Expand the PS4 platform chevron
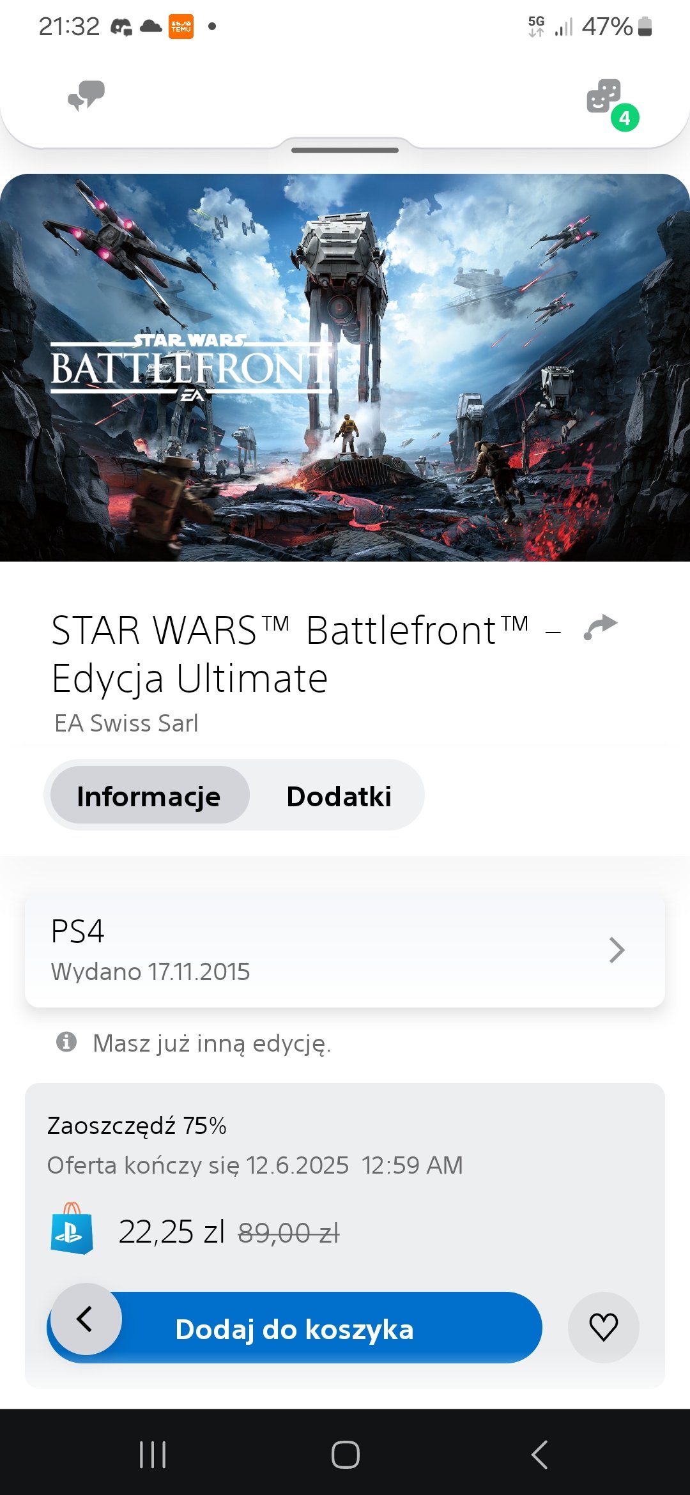The image size is (690, 1495). [617, 950]
